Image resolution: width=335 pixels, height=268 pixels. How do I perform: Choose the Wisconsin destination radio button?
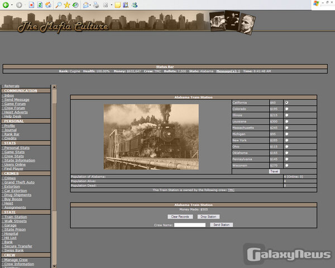click(287, 165)
